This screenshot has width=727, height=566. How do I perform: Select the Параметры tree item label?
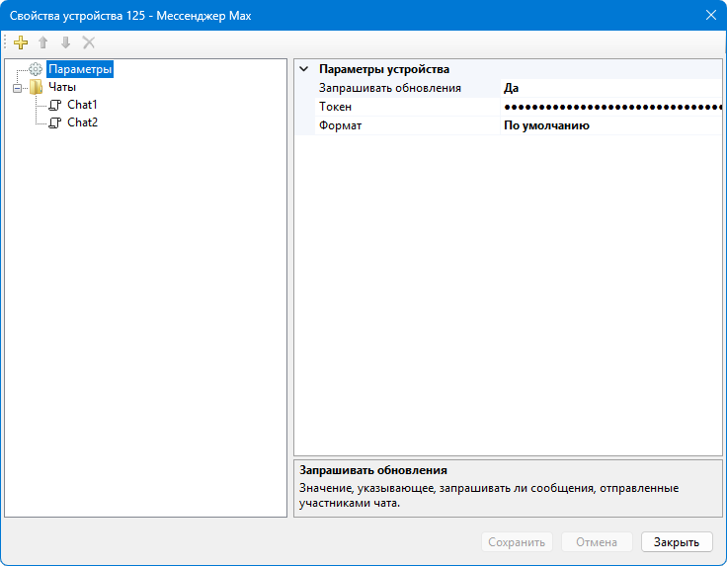click(x=80, y=70)
